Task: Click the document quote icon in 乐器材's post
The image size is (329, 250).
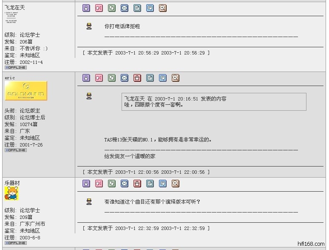Action: [x=150, y=184]
